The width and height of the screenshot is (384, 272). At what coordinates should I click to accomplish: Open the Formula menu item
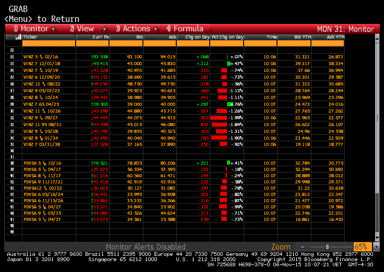(185, 29)
